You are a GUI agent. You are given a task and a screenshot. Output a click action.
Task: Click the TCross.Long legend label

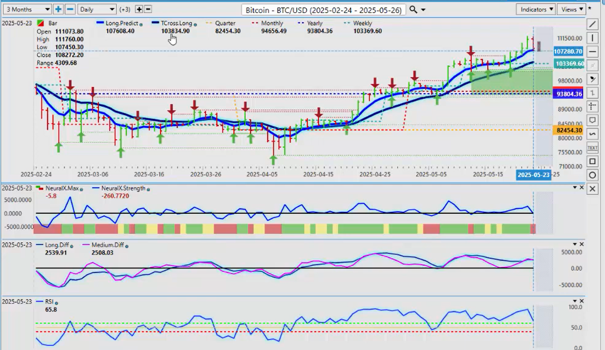[176, 23]
